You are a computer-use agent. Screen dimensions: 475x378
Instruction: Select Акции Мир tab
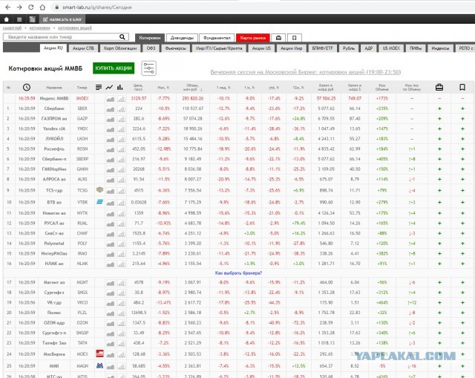(x=291, y=48)
